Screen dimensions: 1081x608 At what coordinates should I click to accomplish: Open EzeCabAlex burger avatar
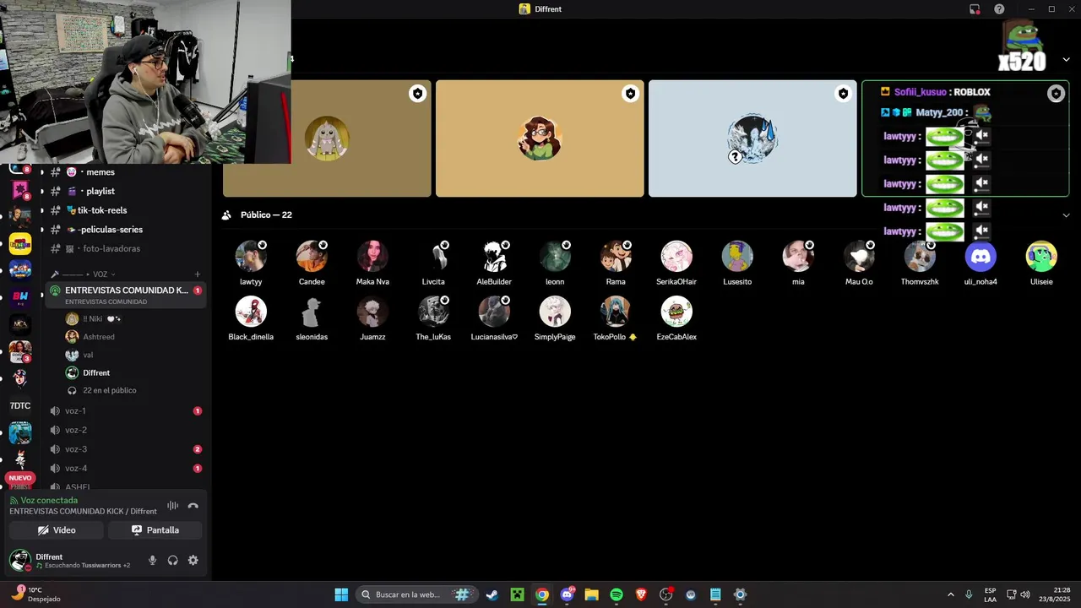[x=676, y=312]
